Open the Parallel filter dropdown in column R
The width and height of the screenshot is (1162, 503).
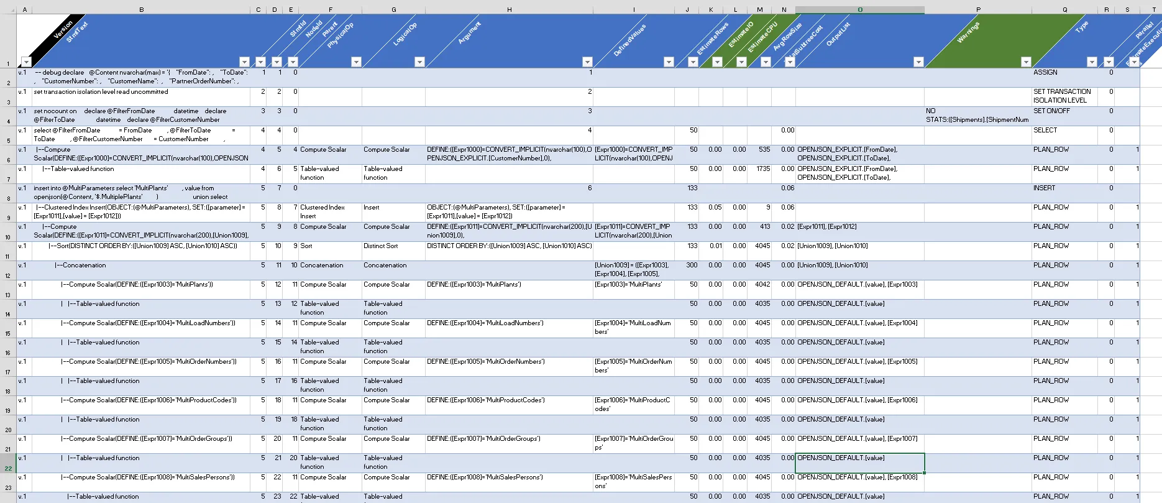pyautogui.click(x=1109, y=62)
